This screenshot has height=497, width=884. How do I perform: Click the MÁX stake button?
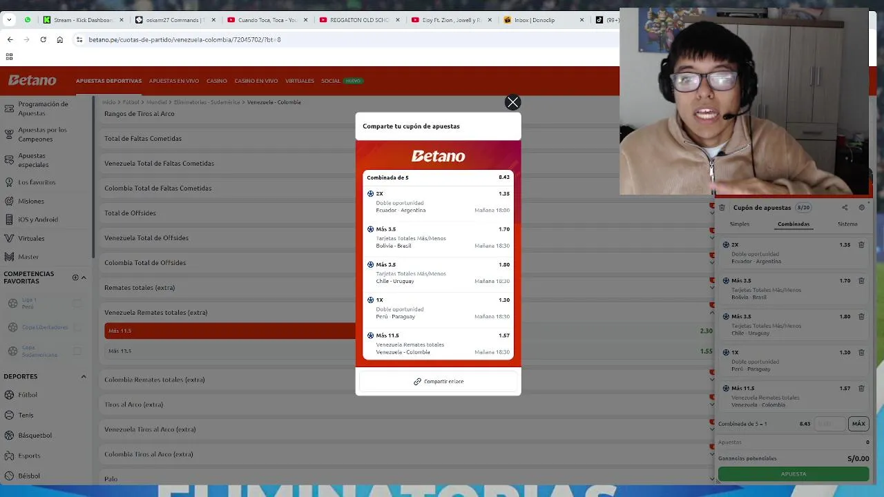[858, 424]
